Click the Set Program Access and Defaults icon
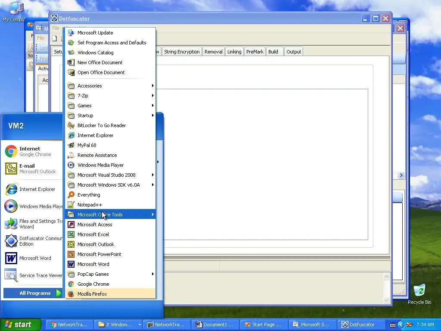 (71, 43)
